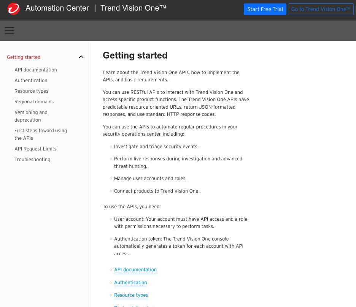Select Getting started in sidebar
The height and width of the screenshot is (307, 356).
24,57
